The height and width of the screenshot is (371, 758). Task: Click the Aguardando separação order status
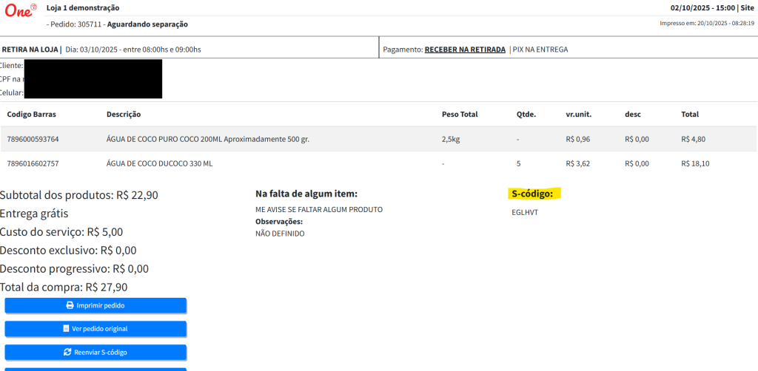point(147,24)
